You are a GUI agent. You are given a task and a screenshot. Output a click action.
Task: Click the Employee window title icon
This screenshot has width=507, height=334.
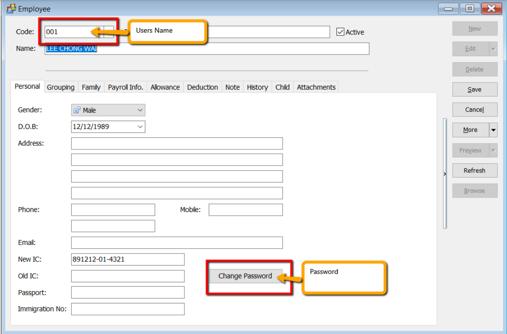11,9
